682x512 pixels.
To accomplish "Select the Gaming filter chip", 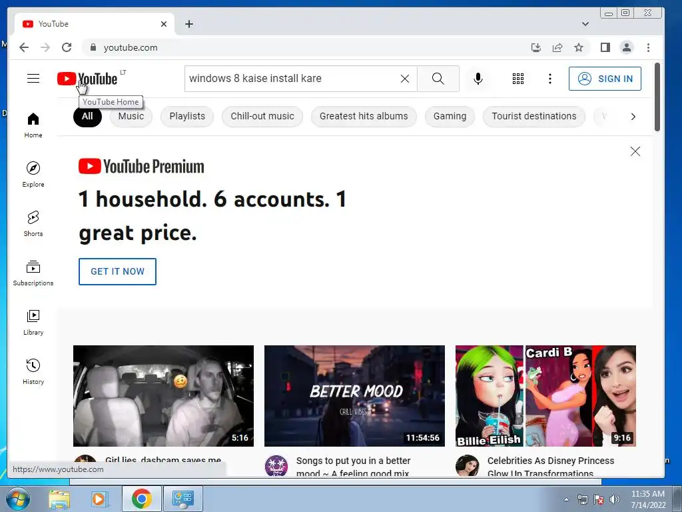I will (x=450, y=116).
